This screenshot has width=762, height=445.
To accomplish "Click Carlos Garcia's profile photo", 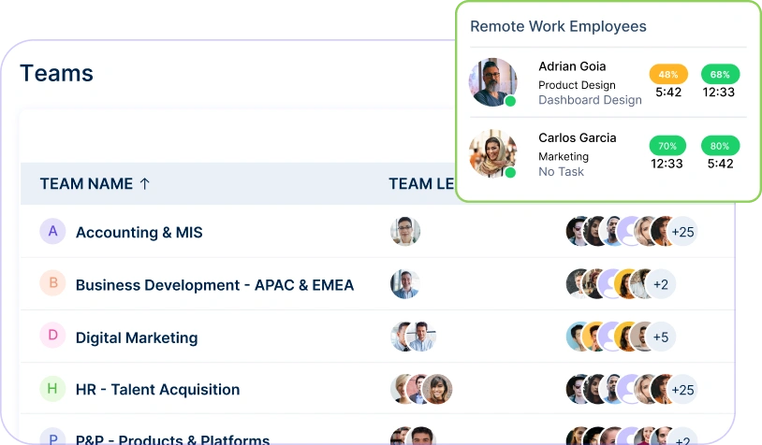I will pos(492,153).
